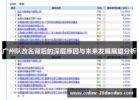Open 武汉市高德电气有限公司 link in the 75.3490 row
Screen dimensions: 139x100
[29, 61]
